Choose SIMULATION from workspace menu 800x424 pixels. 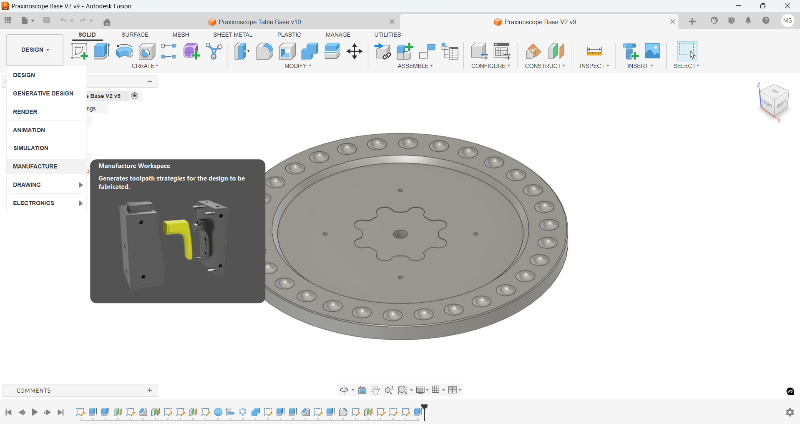click(x=46, y=148)
